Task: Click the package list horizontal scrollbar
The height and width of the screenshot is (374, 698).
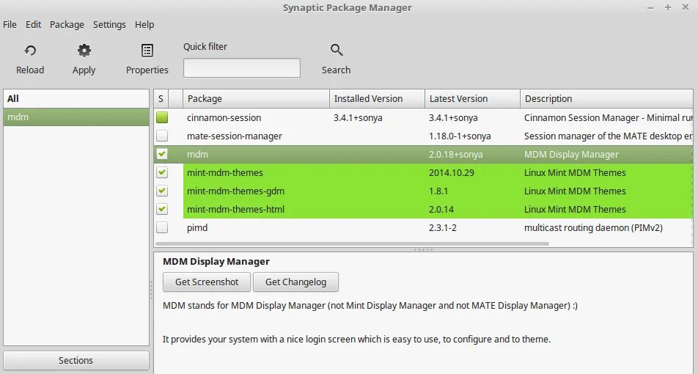Action: [x=352, y=244]
